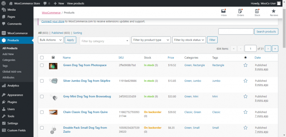Click the user avatar next to Howdy

[279, 3]
